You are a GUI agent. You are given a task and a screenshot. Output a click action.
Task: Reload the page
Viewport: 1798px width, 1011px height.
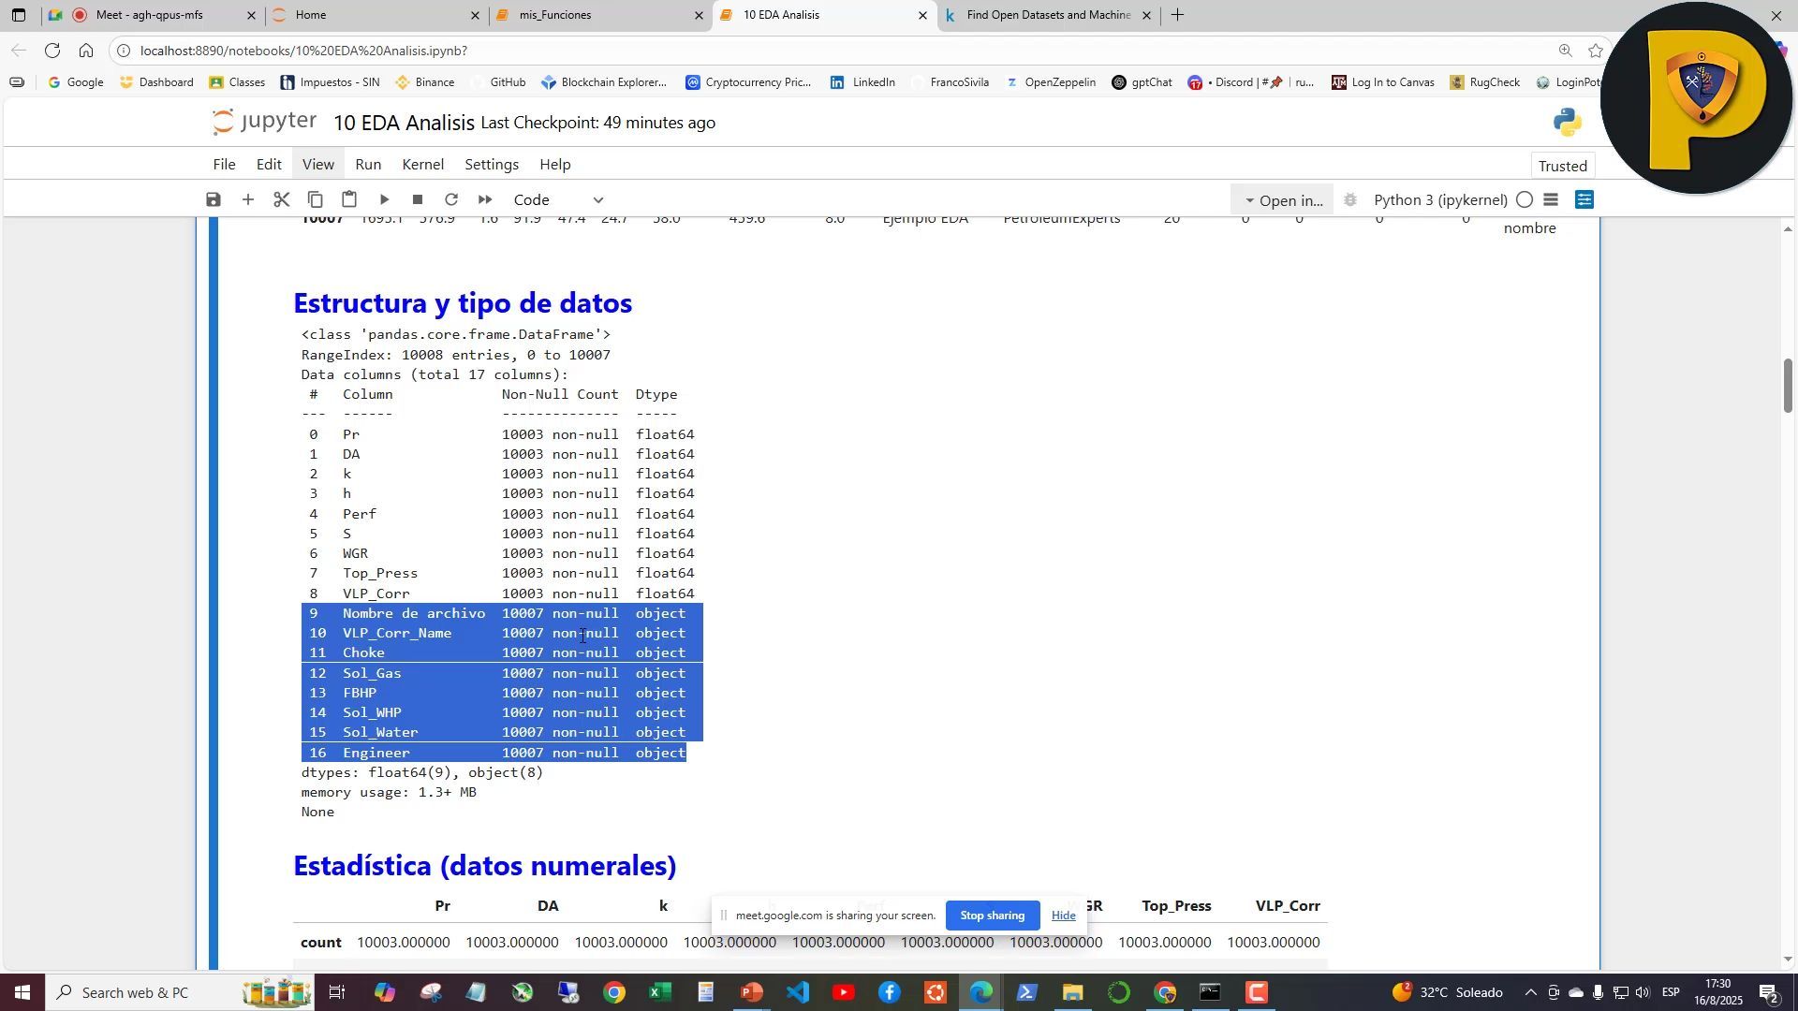click(x=52, y=51)
